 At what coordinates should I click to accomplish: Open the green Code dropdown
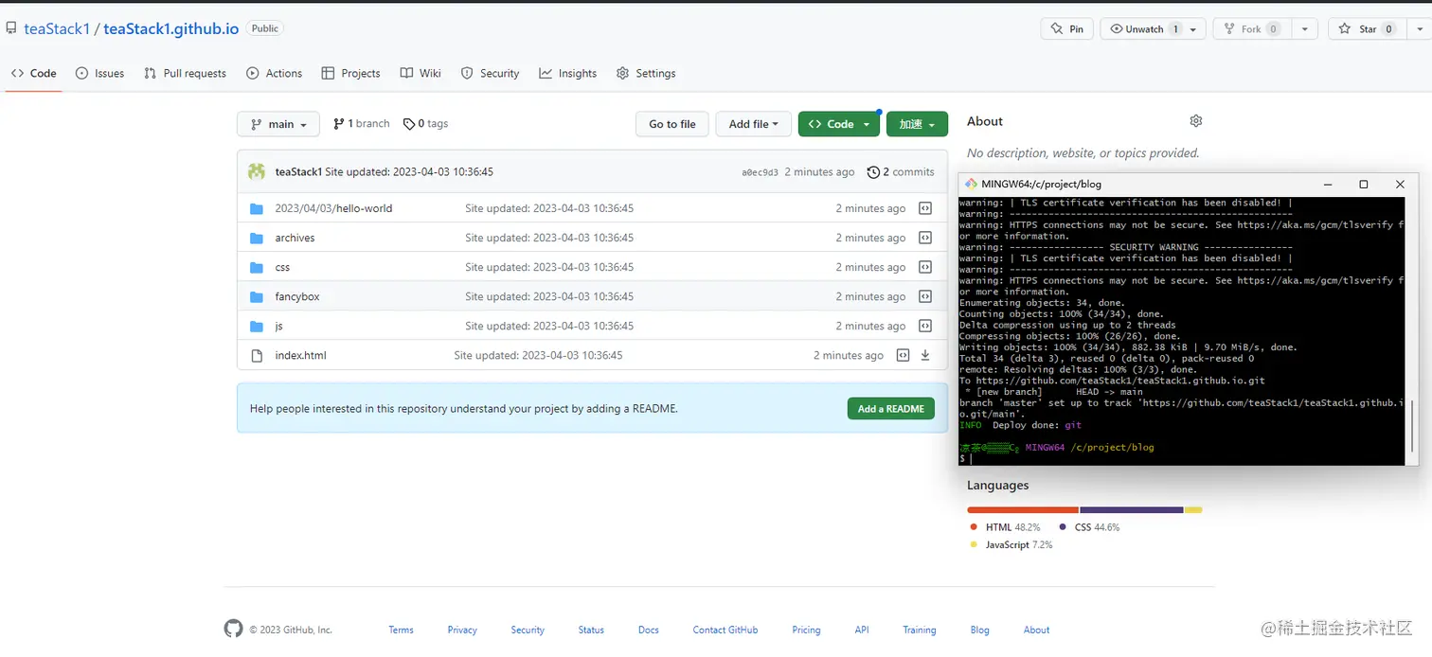pyautogui.click(x=838, y=124)
